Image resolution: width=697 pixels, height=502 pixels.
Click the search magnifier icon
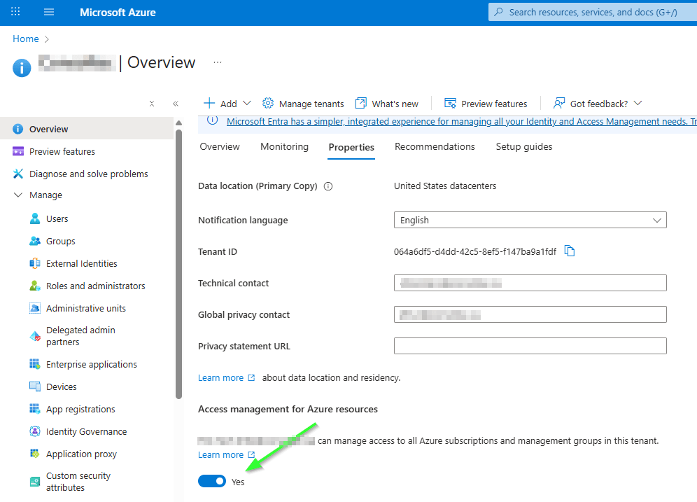point(499,12)
